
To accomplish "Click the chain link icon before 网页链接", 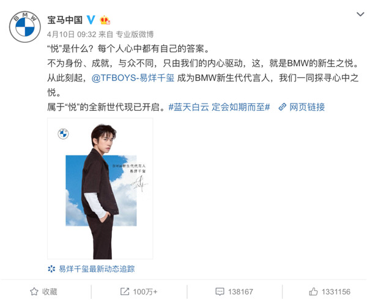I will point(282,107).
